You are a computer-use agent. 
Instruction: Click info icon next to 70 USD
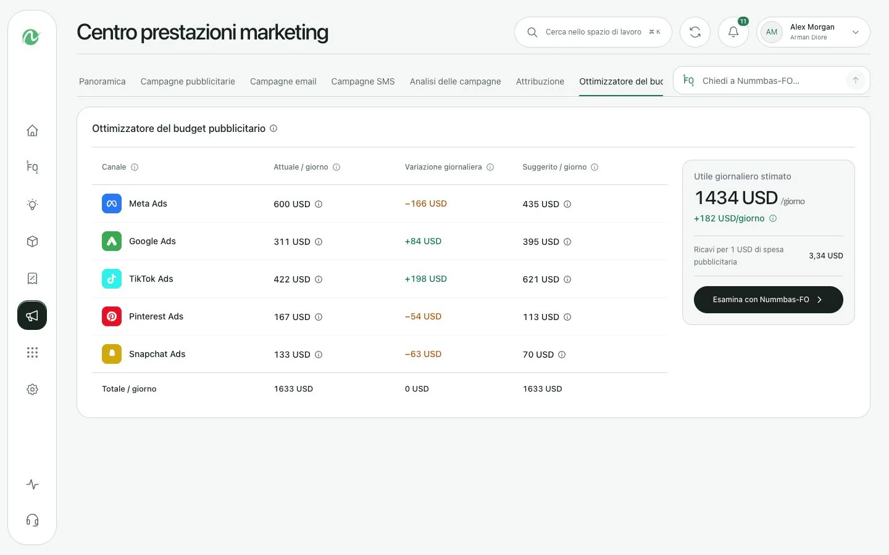click(x=562, y=355)
